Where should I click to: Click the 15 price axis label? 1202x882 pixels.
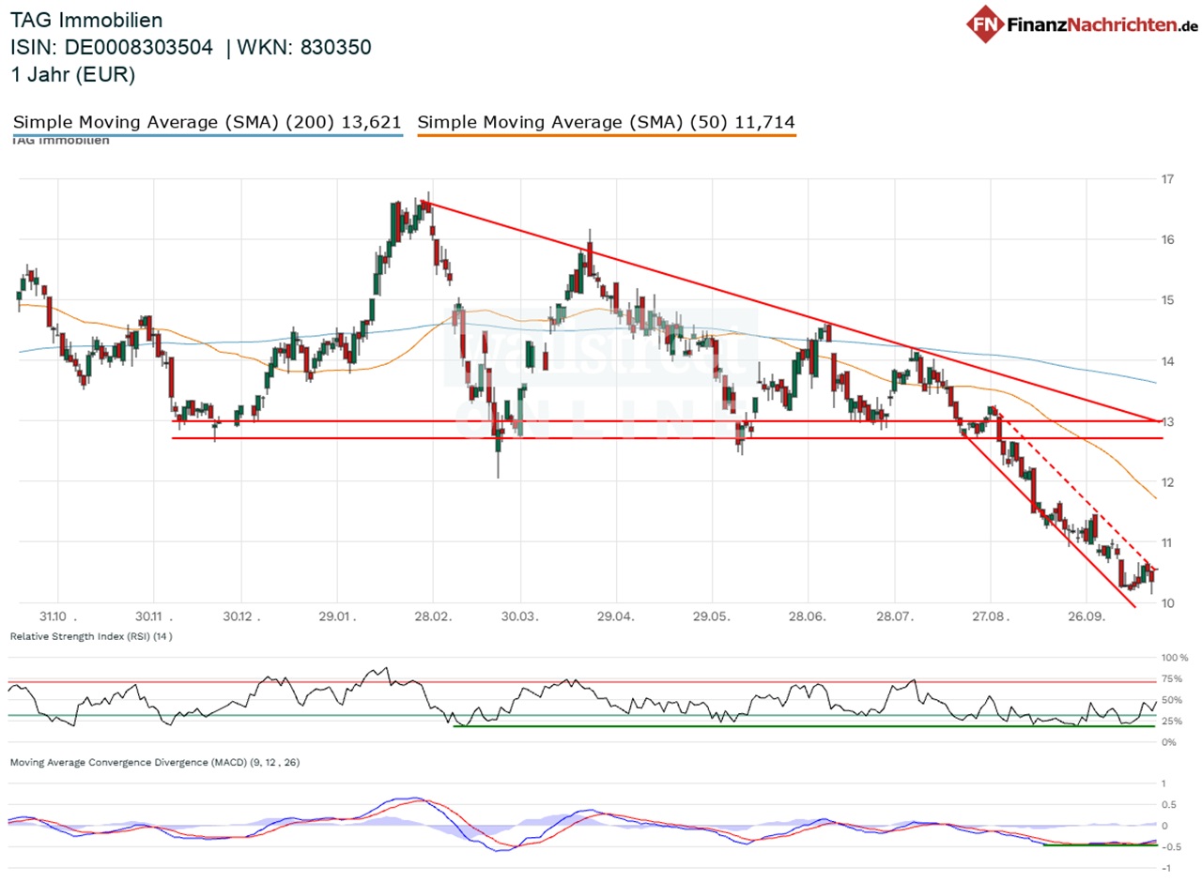[1168, 300]
